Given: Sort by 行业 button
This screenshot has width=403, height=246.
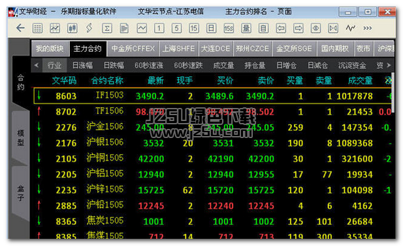Looking at the screenshot, I should pos(54,65).
